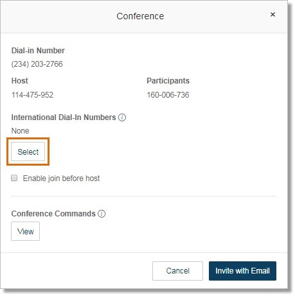Click the info icon next to Conference Commands

point(102,214)
